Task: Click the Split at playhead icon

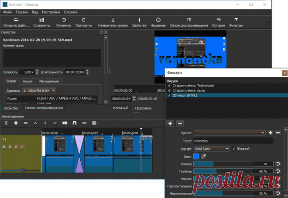Action: pos(65,123)
